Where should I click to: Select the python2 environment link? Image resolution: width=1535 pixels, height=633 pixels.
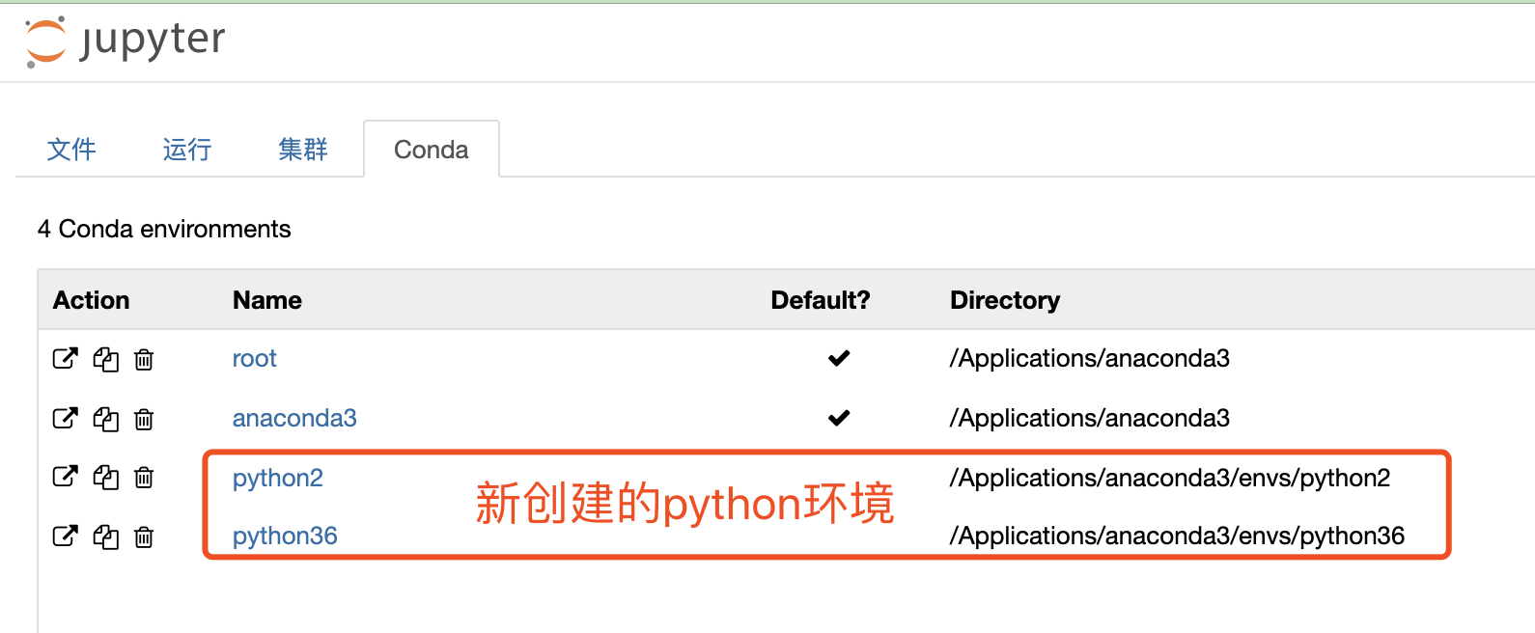pyautogui.click(x=277, y=478)
